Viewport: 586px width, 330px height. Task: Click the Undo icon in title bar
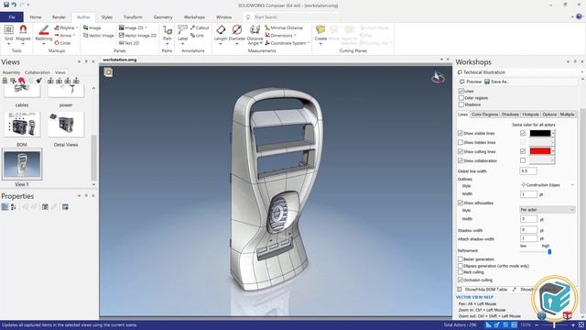(14, 5)
